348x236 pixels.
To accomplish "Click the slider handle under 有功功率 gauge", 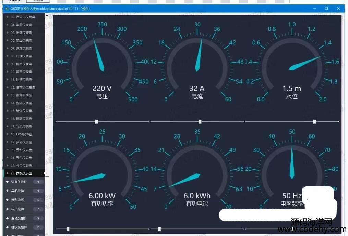I will pyautogui.click(x=68, y=229).
